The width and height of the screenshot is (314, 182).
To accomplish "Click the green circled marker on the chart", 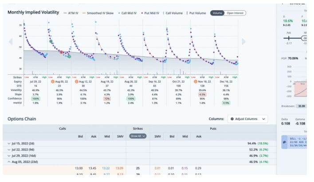I will [69, 56].
